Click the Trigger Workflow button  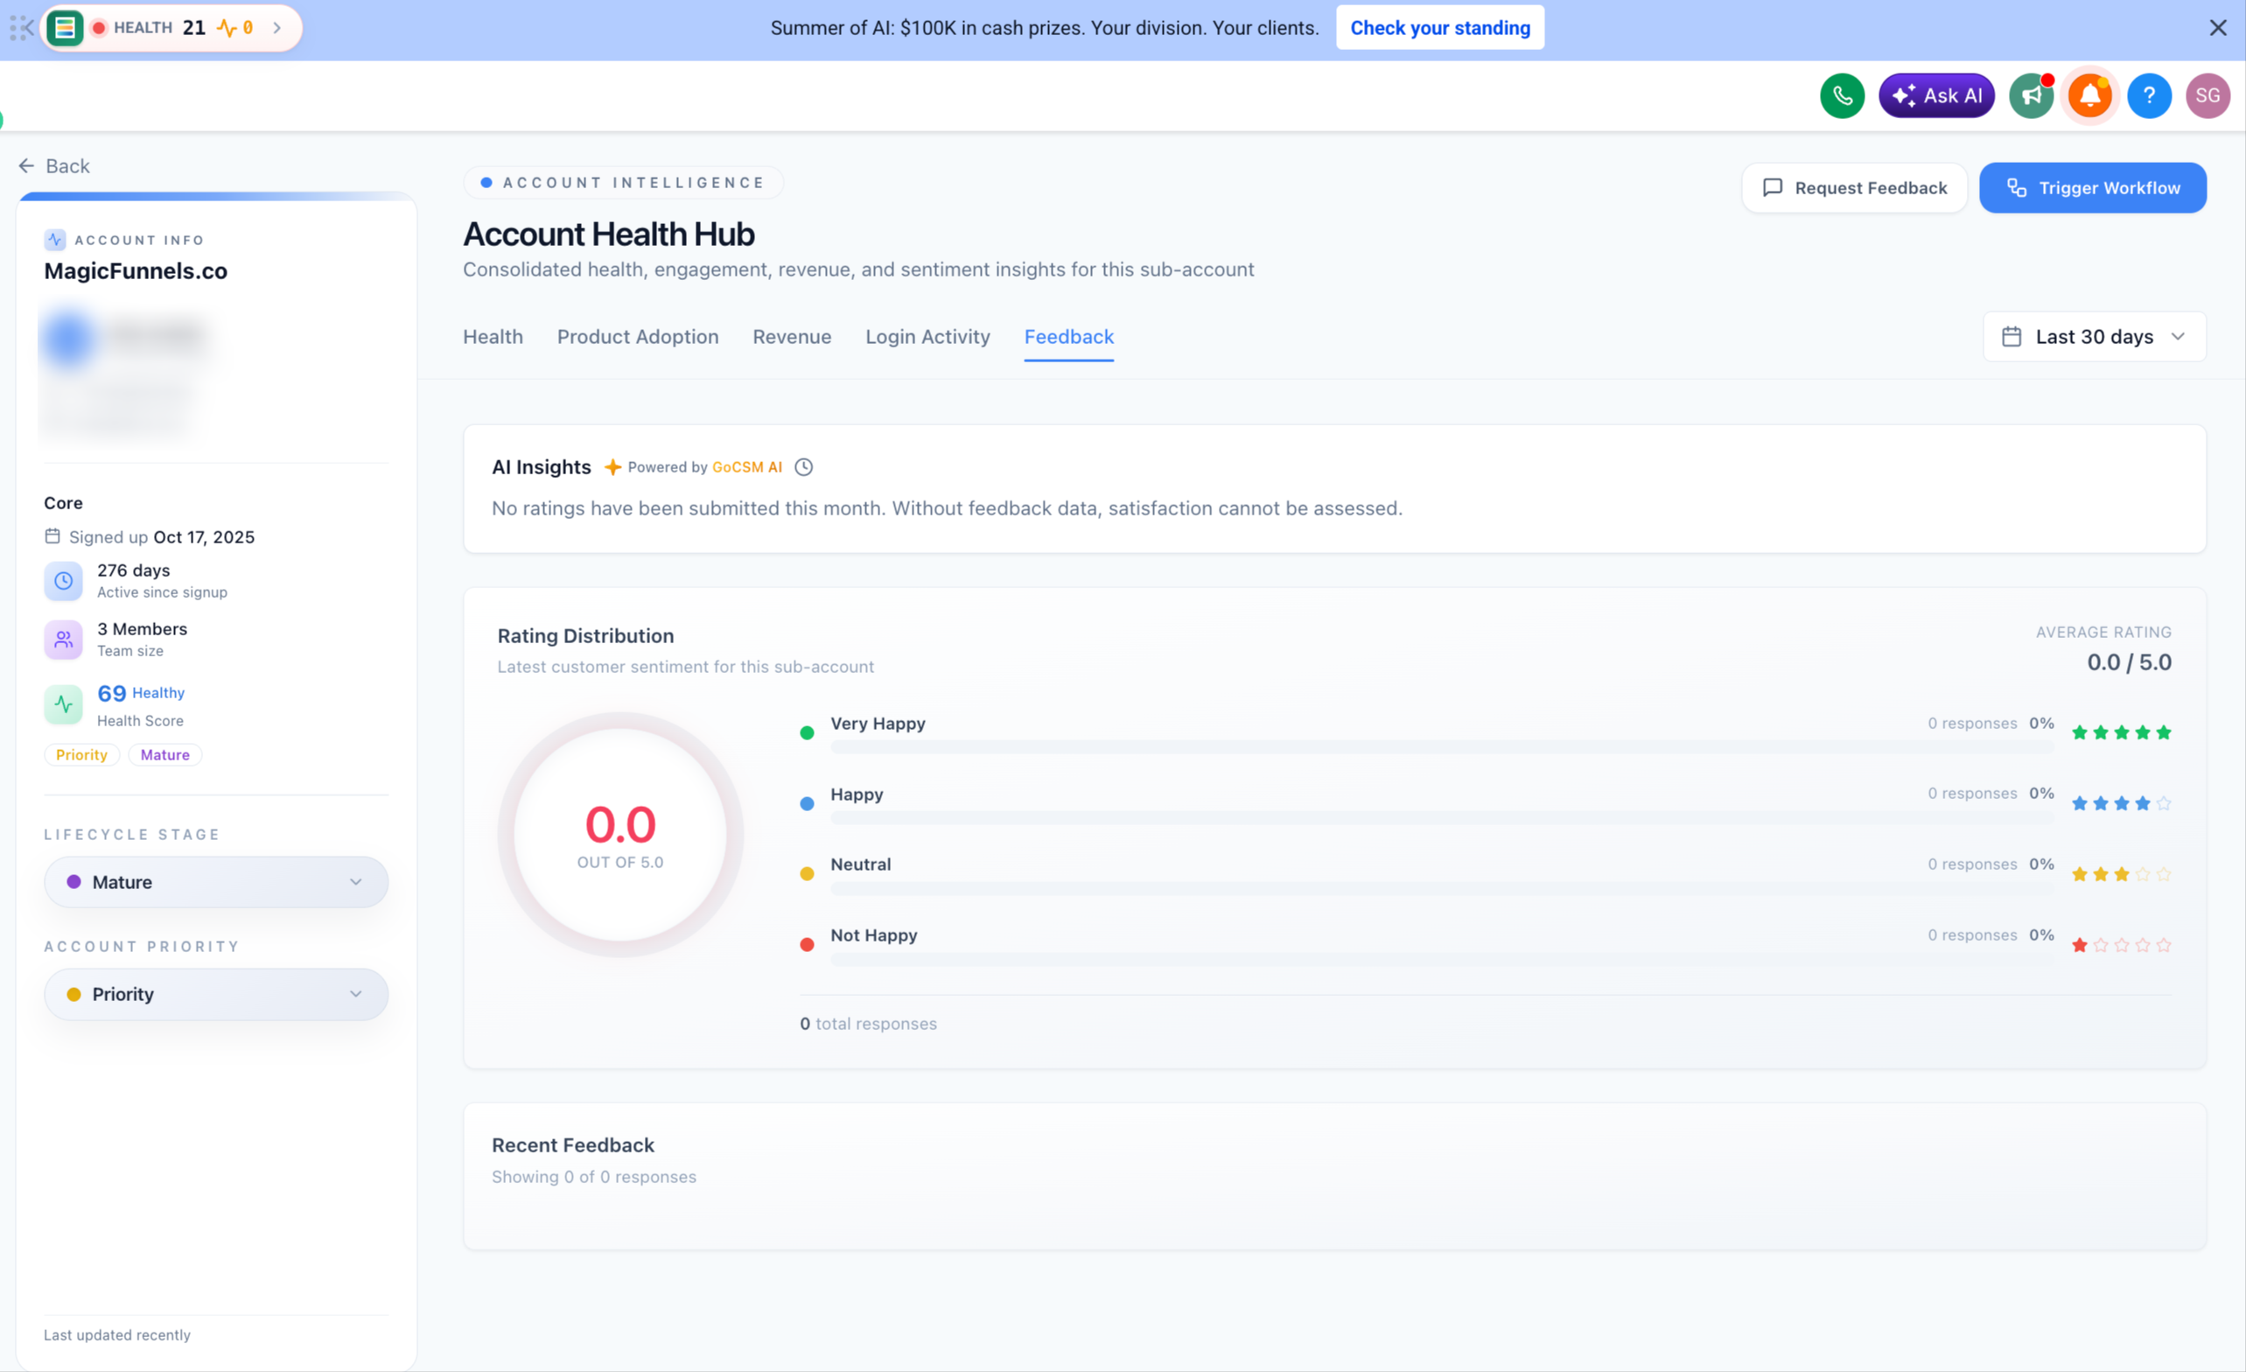click(2093, 188)
